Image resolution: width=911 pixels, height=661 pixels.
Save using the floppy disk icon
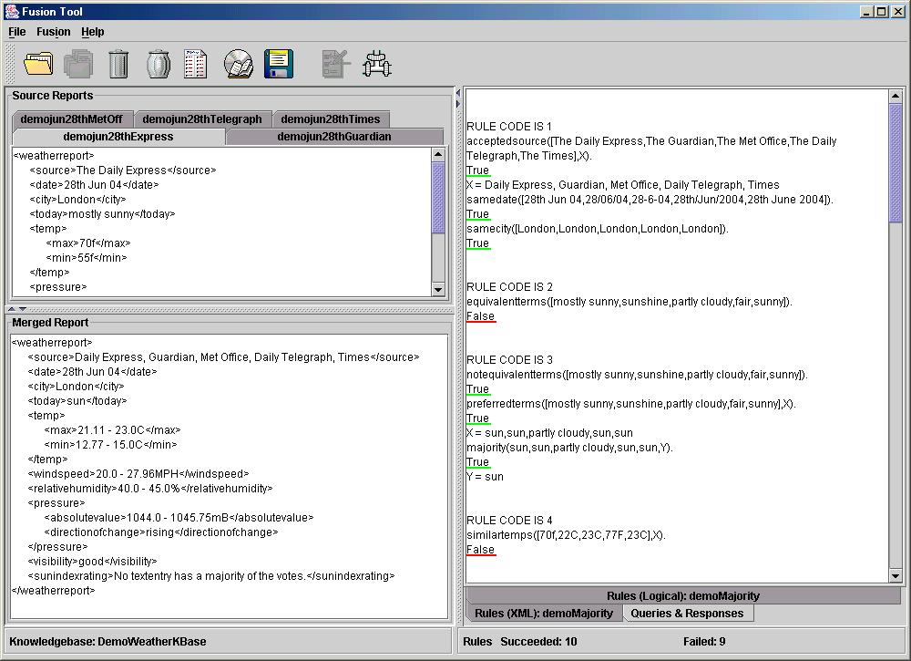click(278, 63)
